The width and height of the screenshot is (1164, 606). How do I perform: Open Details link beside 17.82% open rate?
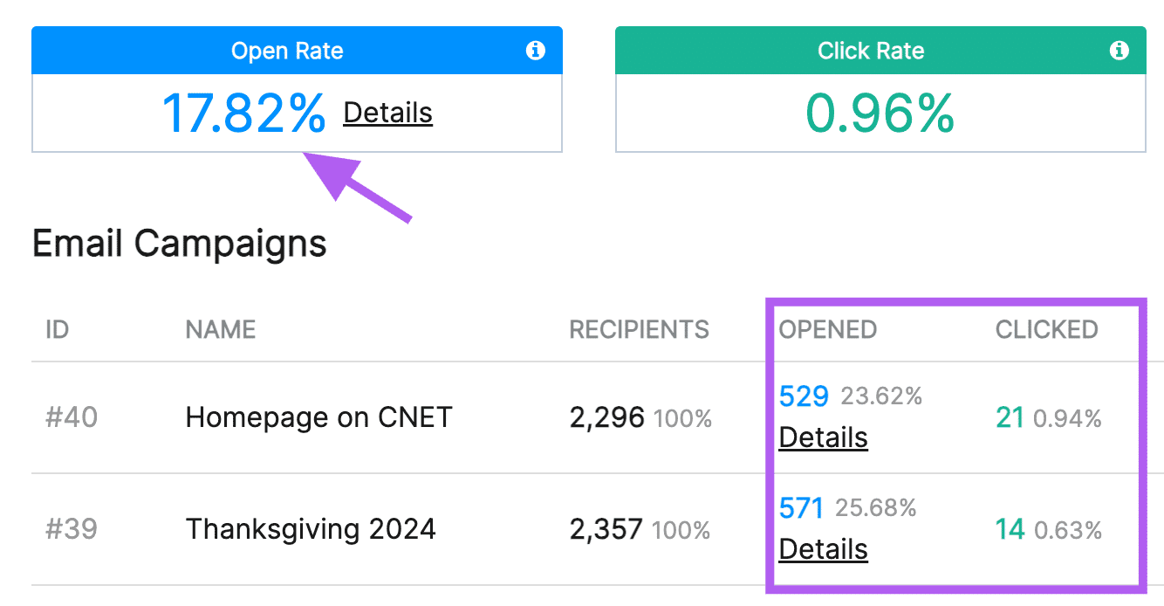pyautogui.click(x=387, y=113)
